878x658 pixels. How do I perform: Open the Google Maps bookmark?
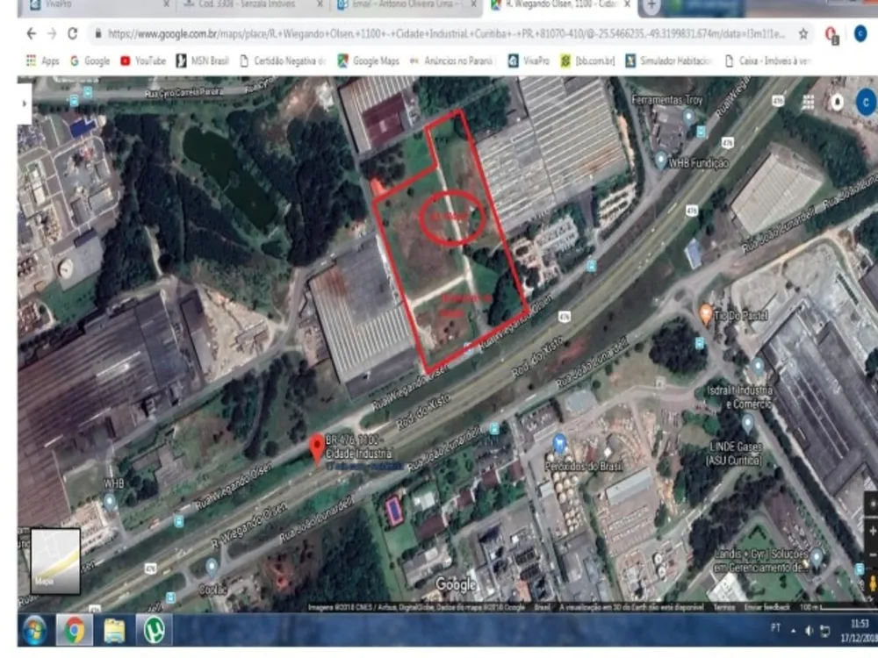(x=368, y=61)
